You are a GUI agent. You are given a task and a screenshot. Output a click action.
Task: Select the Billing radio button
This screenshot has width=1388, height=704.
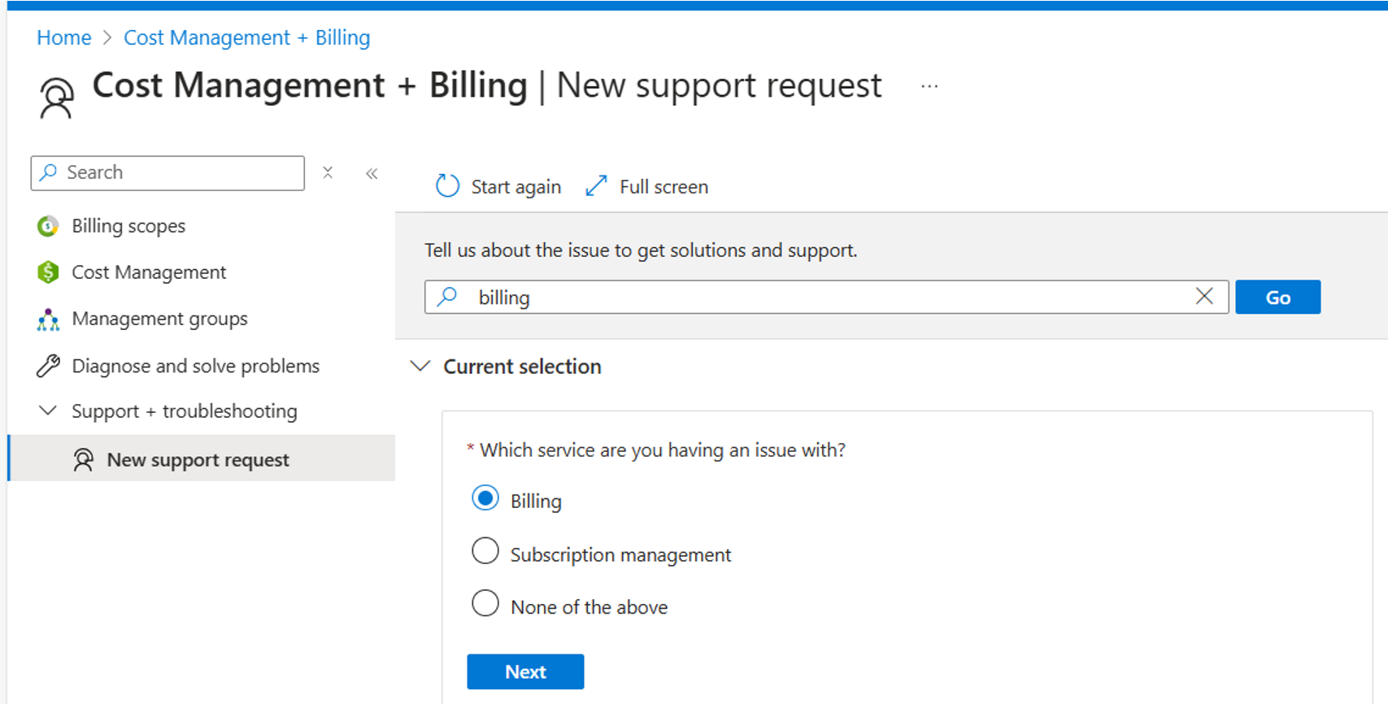[x=485, y=498]
